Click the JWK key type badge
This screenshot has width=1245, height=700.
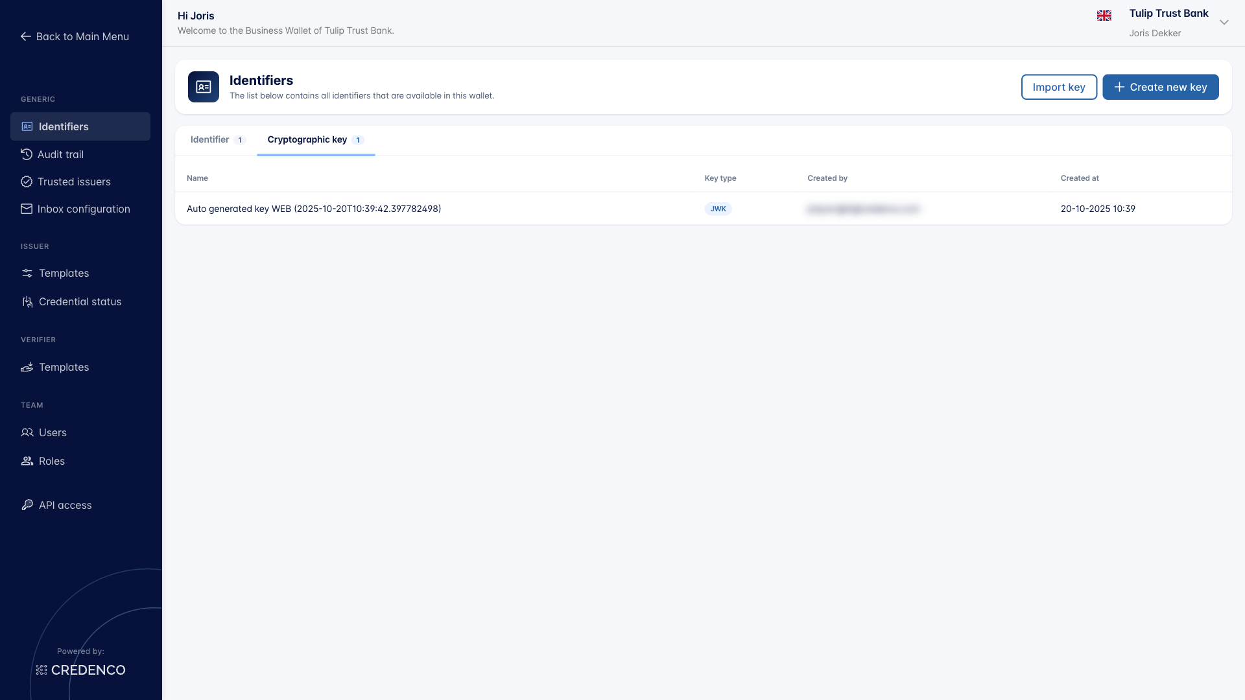(718, 209)
